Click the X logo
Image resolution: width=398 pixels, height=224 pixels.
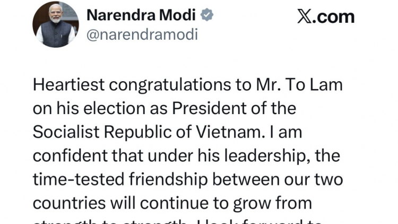[305, 16]
